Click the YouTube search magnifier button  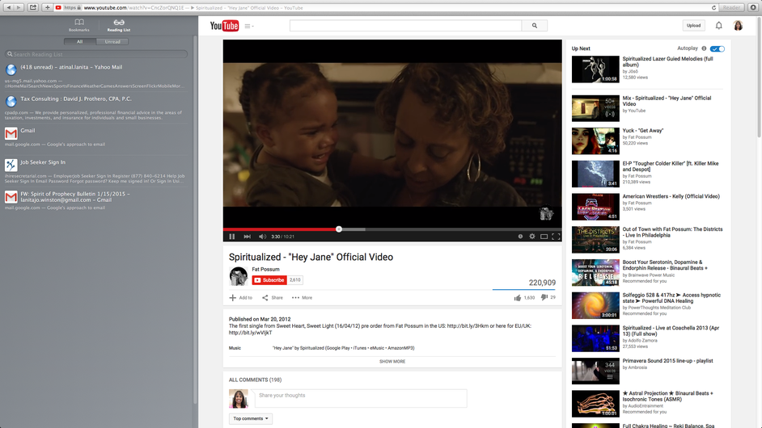click(535, 26)
